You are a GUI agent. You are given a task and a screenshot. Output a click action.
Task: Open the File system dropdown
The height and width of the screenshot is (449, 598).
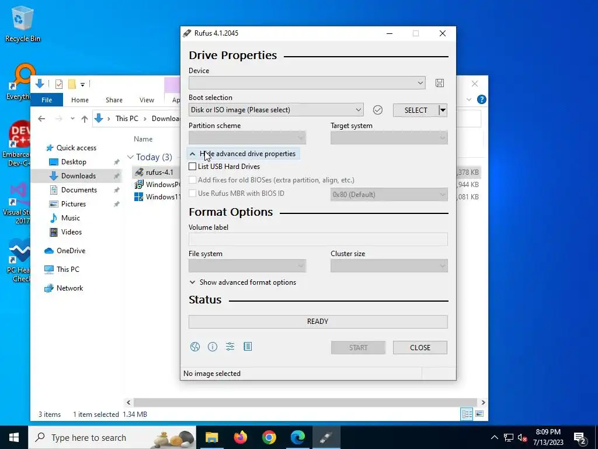pos(247,266)
